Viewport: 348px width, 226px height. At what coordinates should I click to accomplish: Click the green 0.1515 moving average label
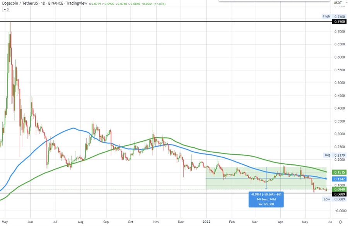[339, 172]
